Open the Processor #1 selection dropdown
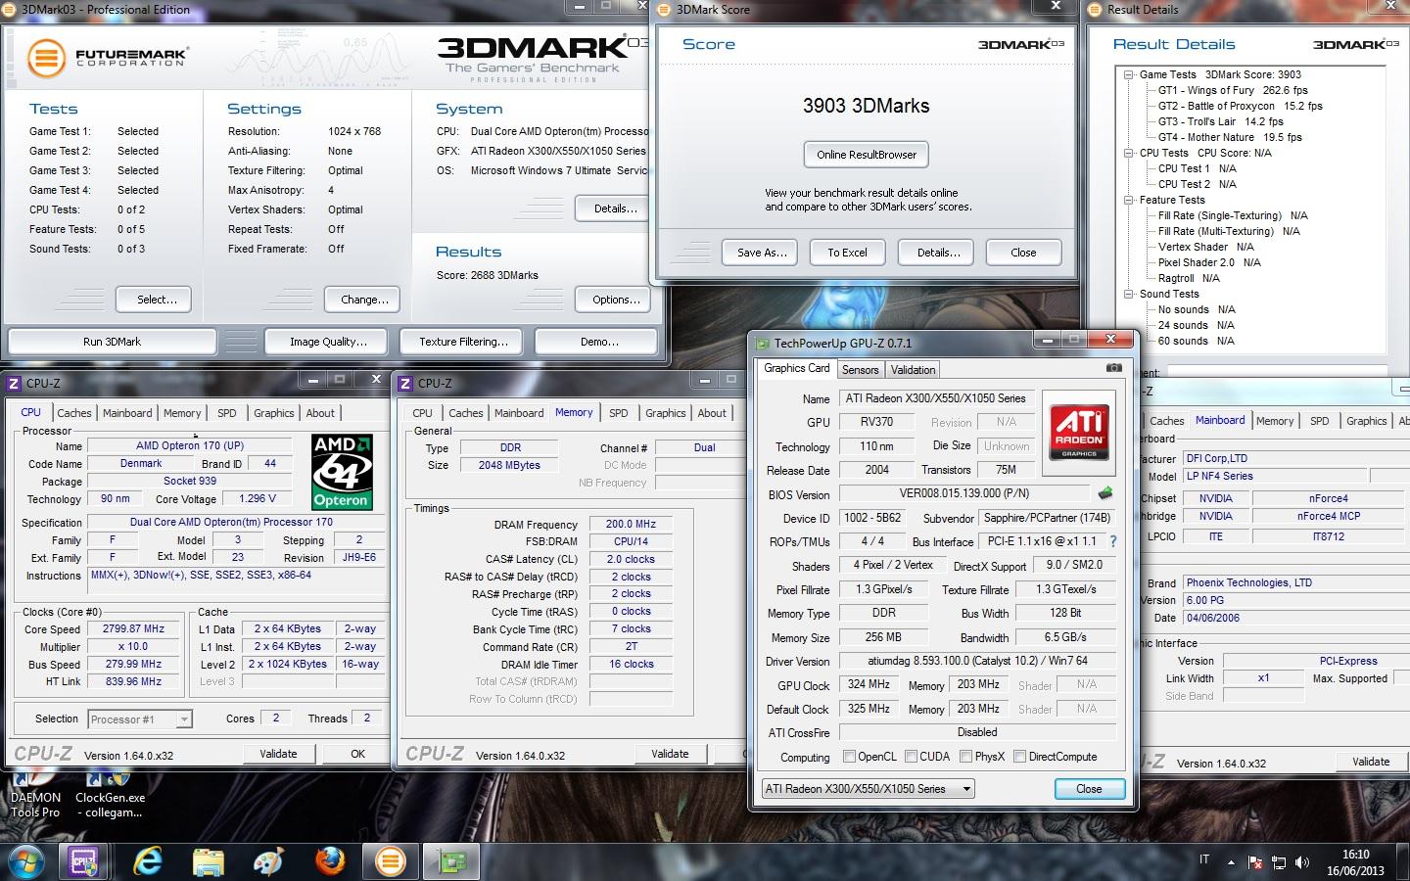This screenshot has height=881, width=1410. point(140,719)
